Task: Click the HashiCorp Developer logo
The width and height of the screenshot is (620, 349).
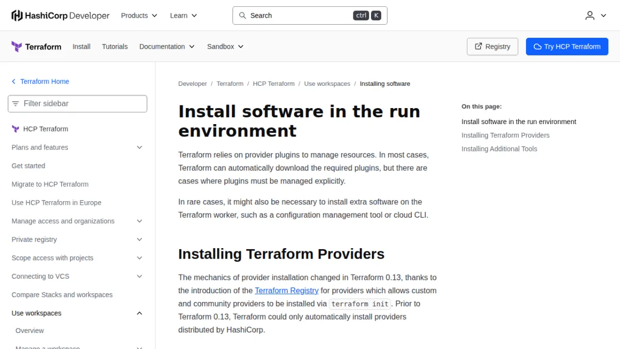Action: [x=60, y=16]
